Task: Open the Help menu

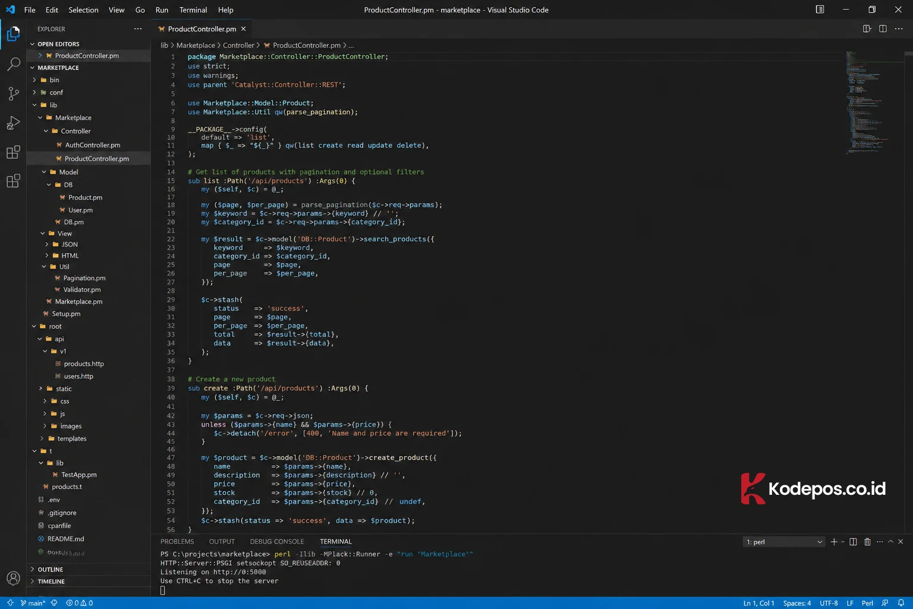Action: click(225, 10)
